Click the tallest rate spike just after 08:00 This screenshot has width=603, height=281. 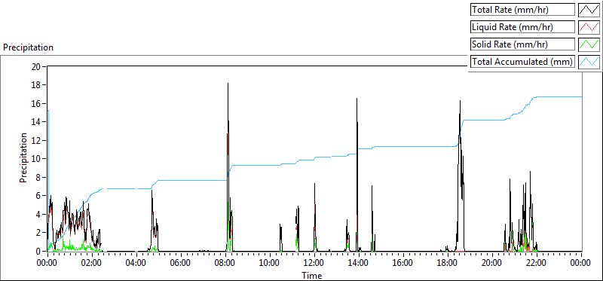(x=228, y=84)
